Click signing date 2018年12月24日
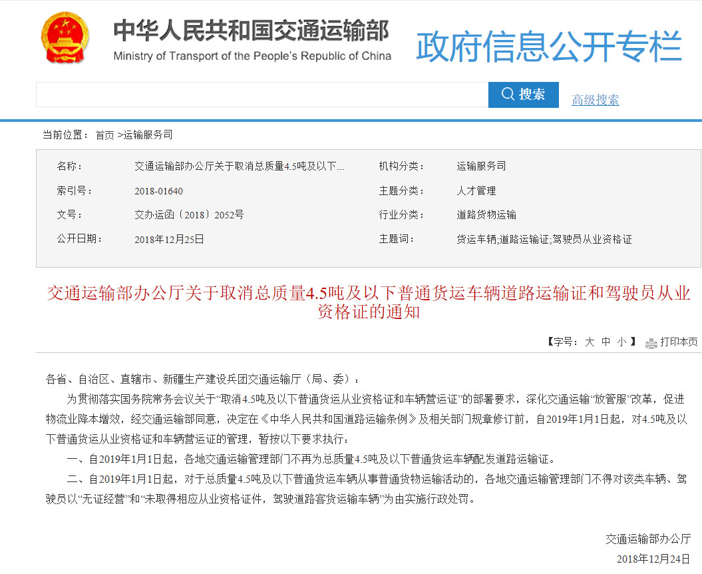 tap(653, 559)
